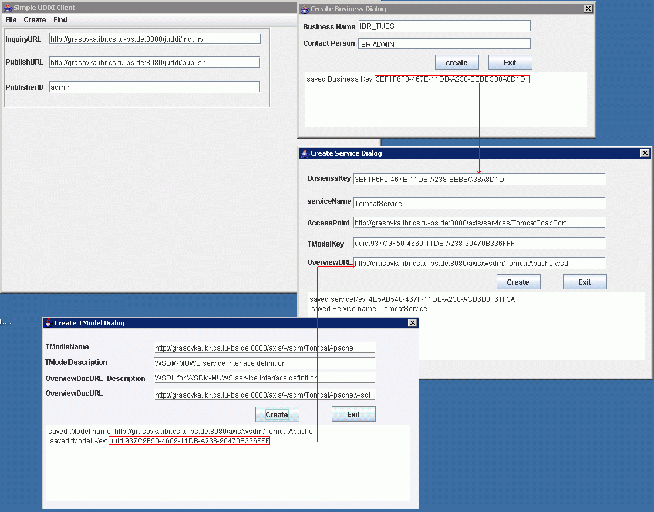Close the Create TModel Dialog window
654x512 pixels.
[413, 323]
